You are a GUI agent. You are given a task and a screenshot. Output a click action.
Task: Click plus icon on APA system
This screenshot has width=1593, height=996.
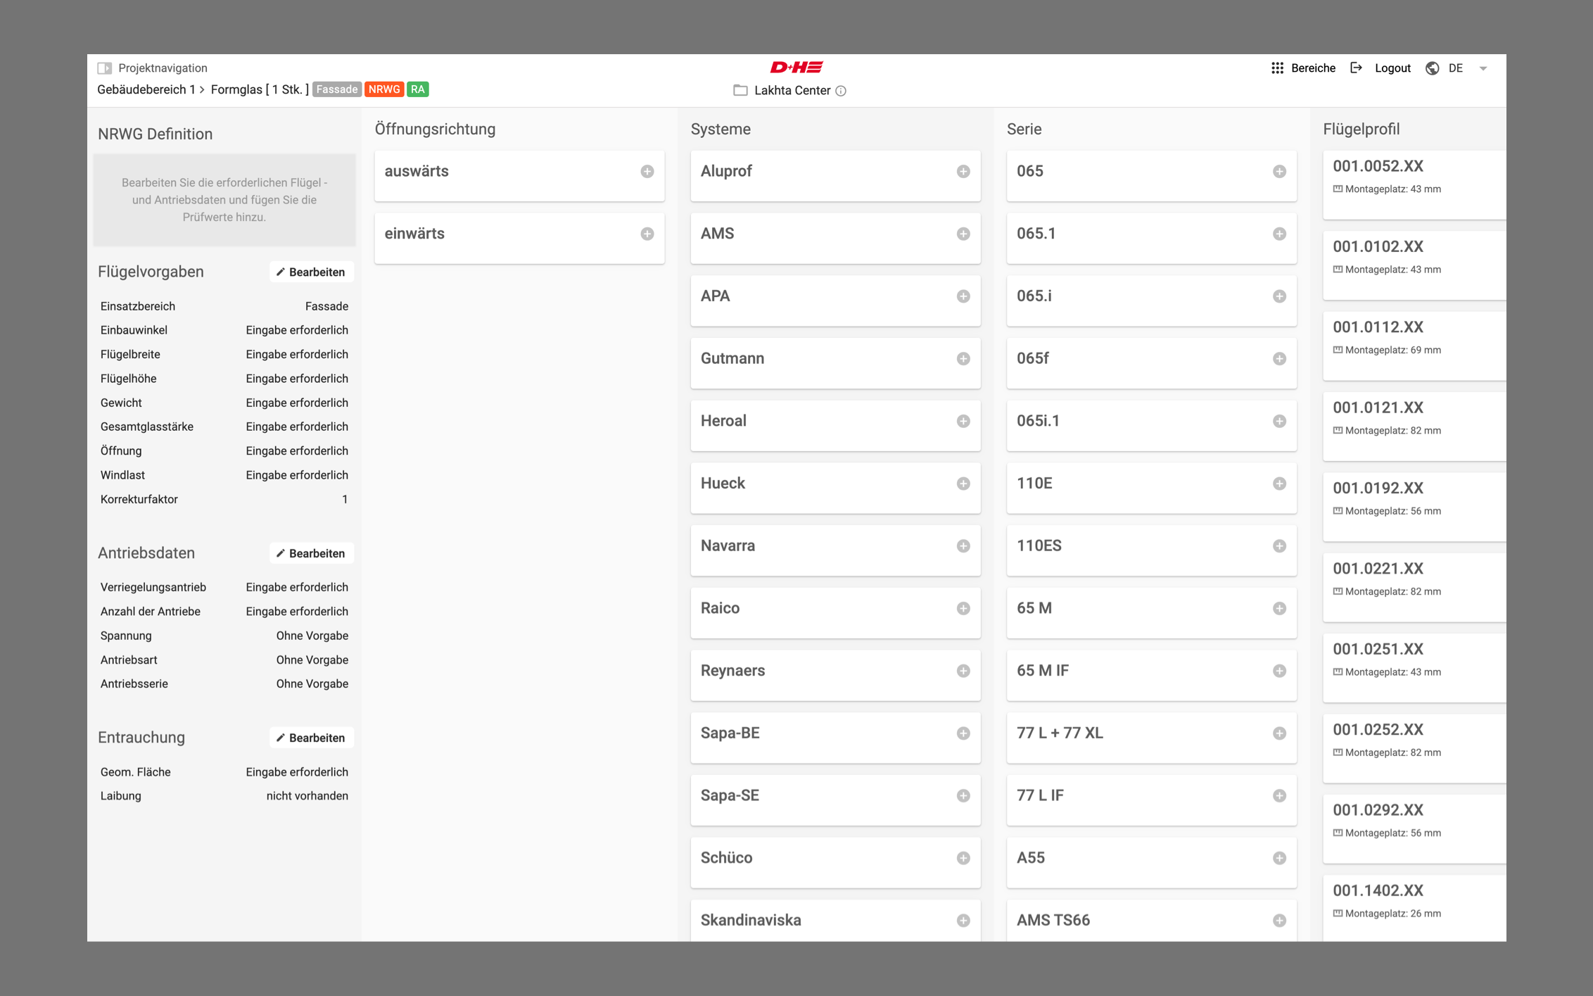(x=963, y=296)
